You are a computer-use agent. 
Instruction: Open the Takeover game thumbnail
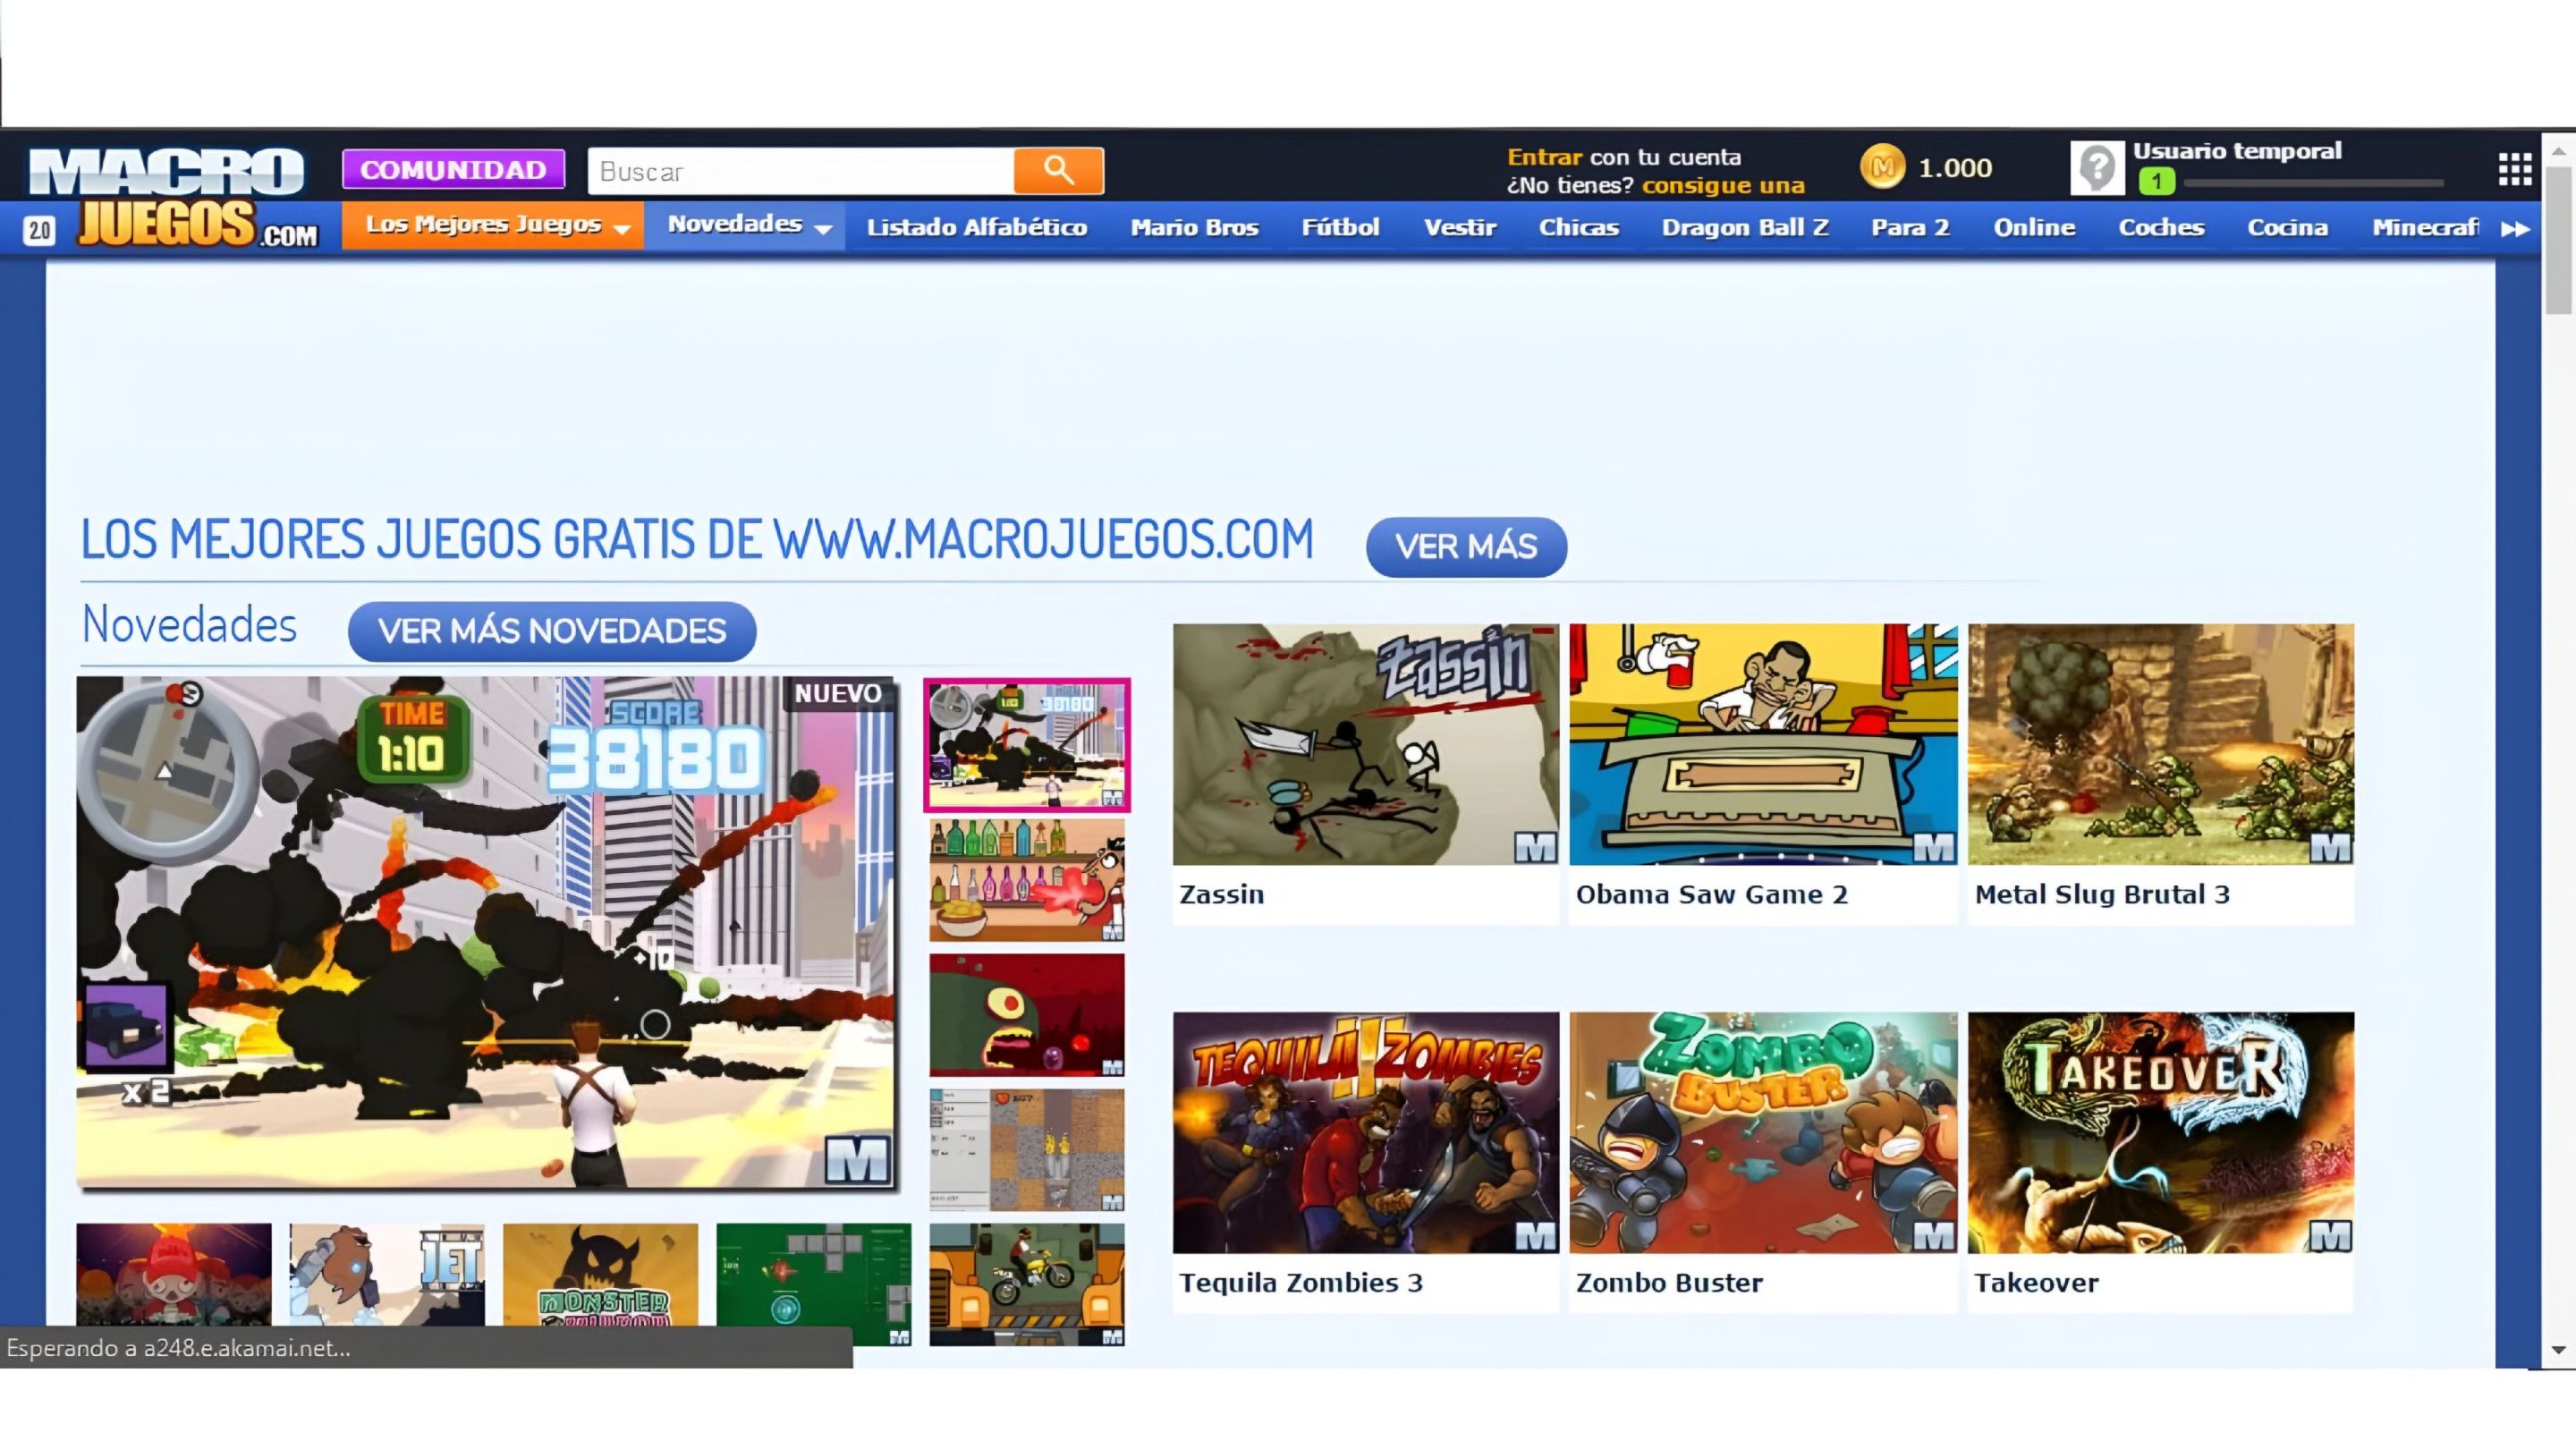coord(2161,1133)
